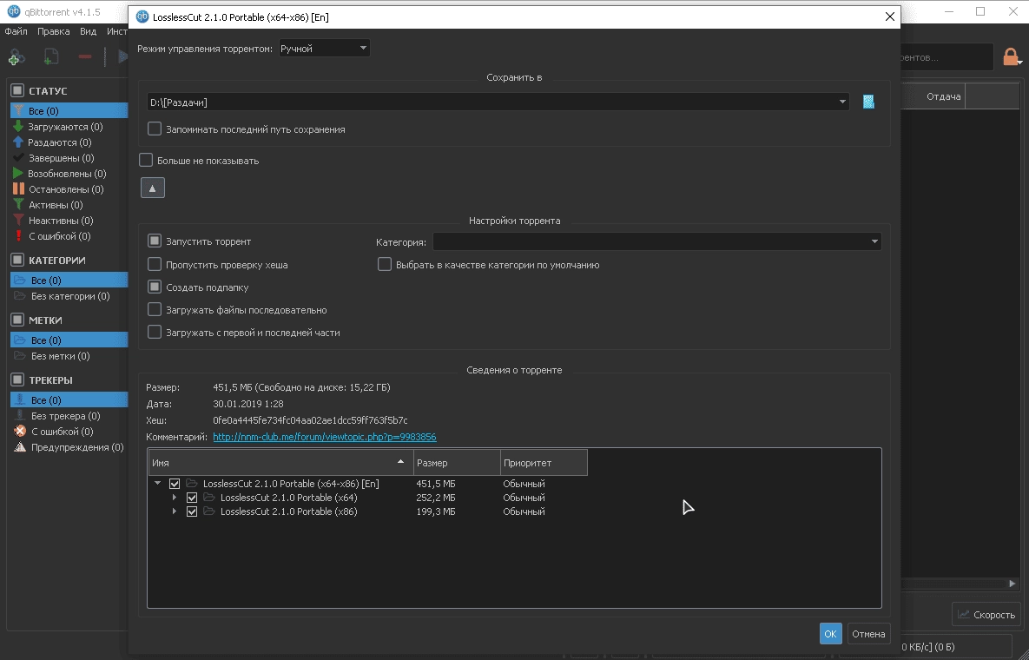Collapse advanced options with triangle button
Image resolution: width=1029 pixels, height=660 pixels.
tap(152, 188)
